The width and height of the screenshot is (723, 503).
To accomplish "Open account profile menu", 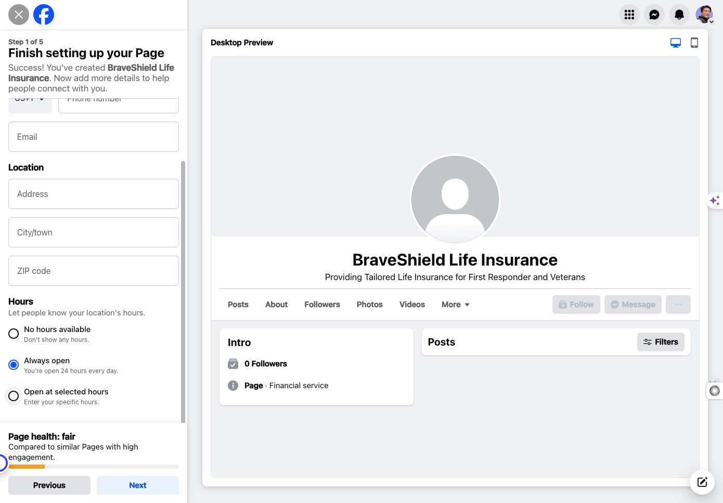I will [x=704, y=15].
